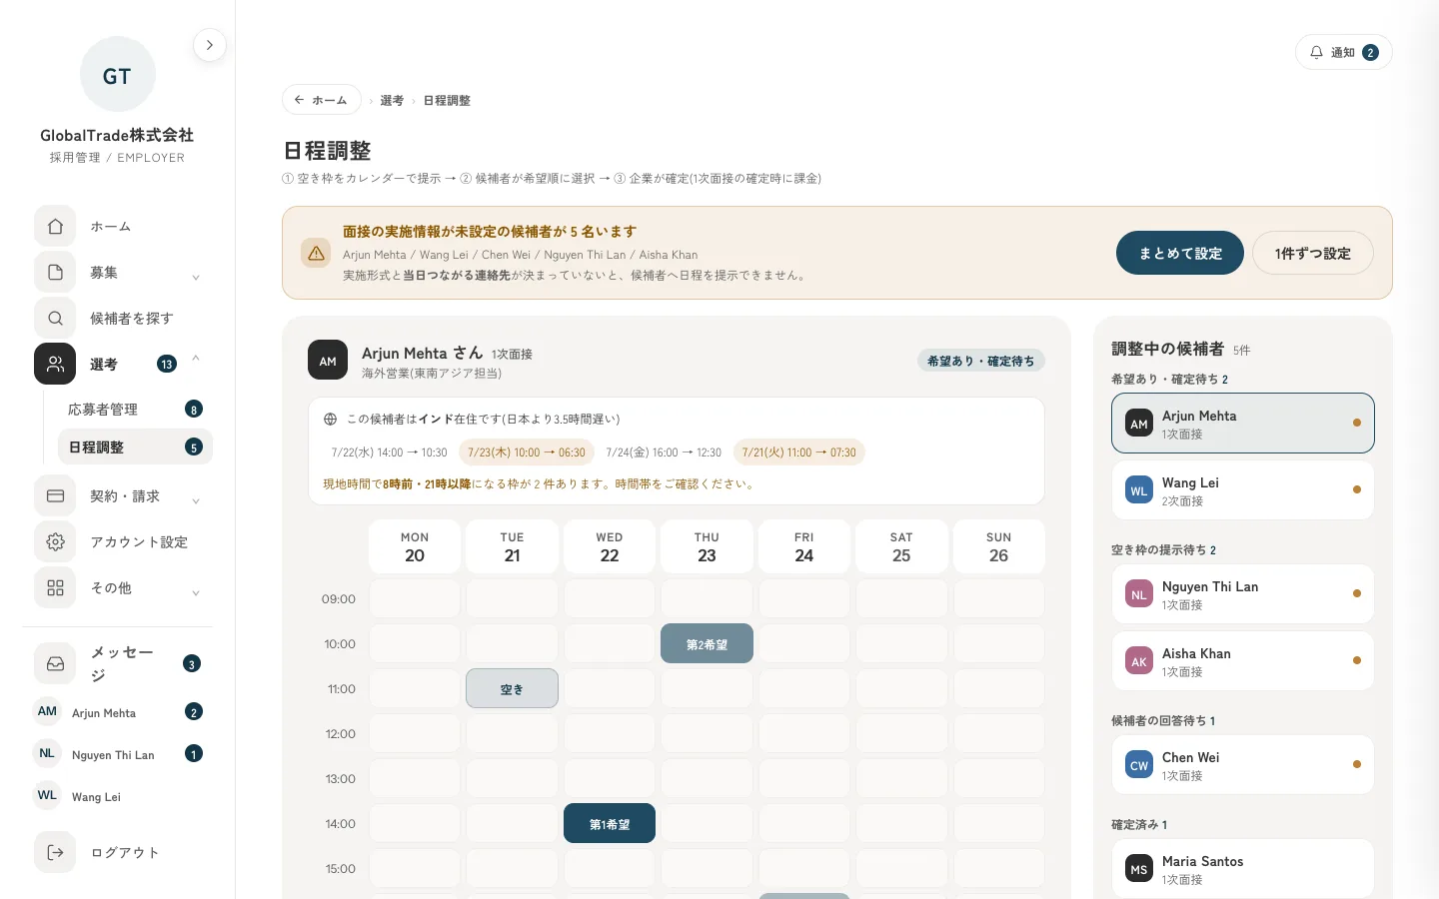Screen dimensions: 1439x899
Task: Expand the 契約・請求 submenu chevron
Action: tap(196, 500)
